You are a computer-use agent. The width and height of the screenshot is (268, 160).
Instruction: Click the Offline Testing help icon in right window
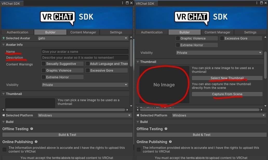[166, 129]
